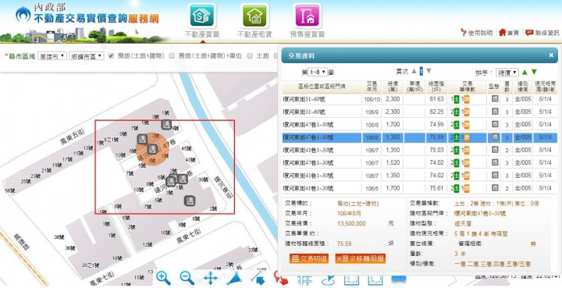562x288 pixels.
Task: Open the 排序 sort field dropdown
Action: click(x=507, y=73)
